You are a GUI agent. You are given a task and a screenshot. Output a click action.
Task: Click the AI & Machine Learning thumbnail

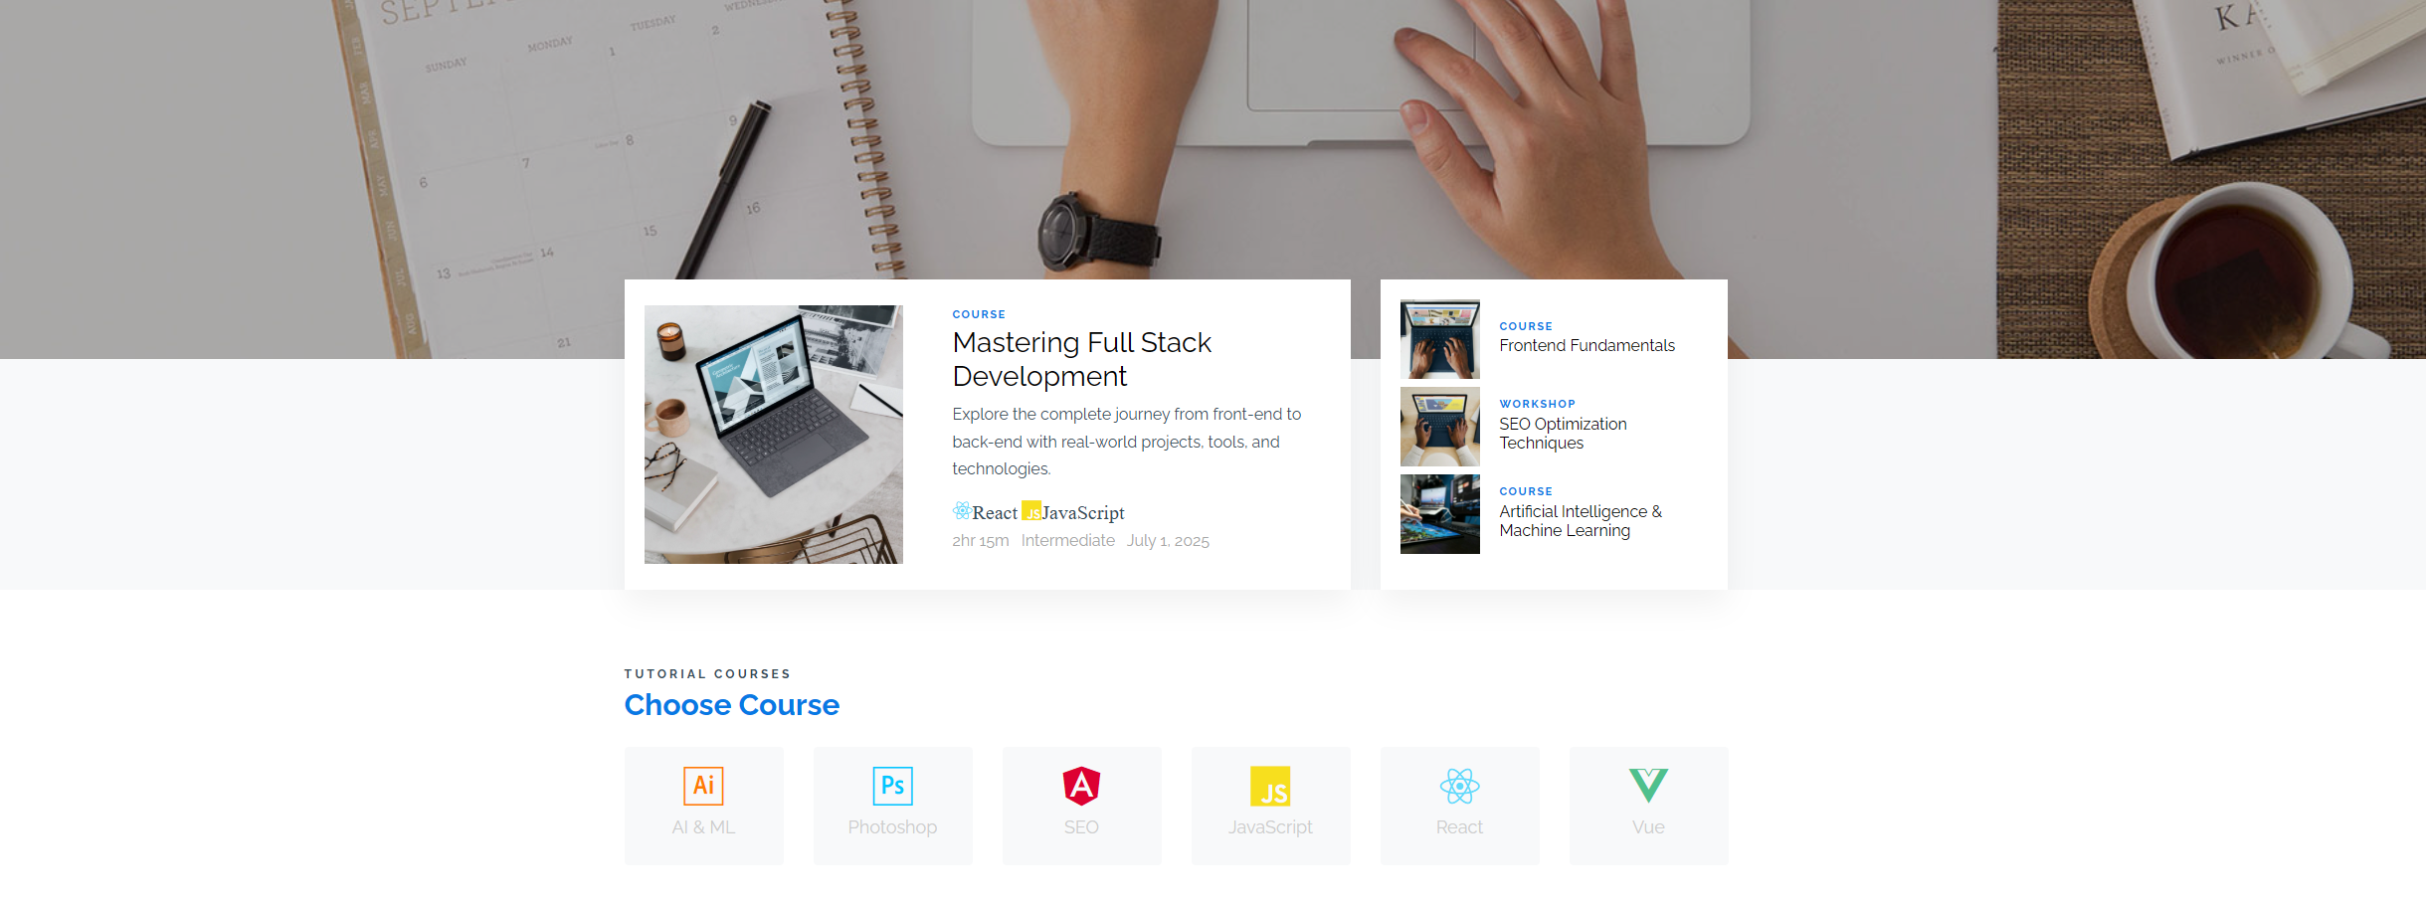tap(1439, 514)
